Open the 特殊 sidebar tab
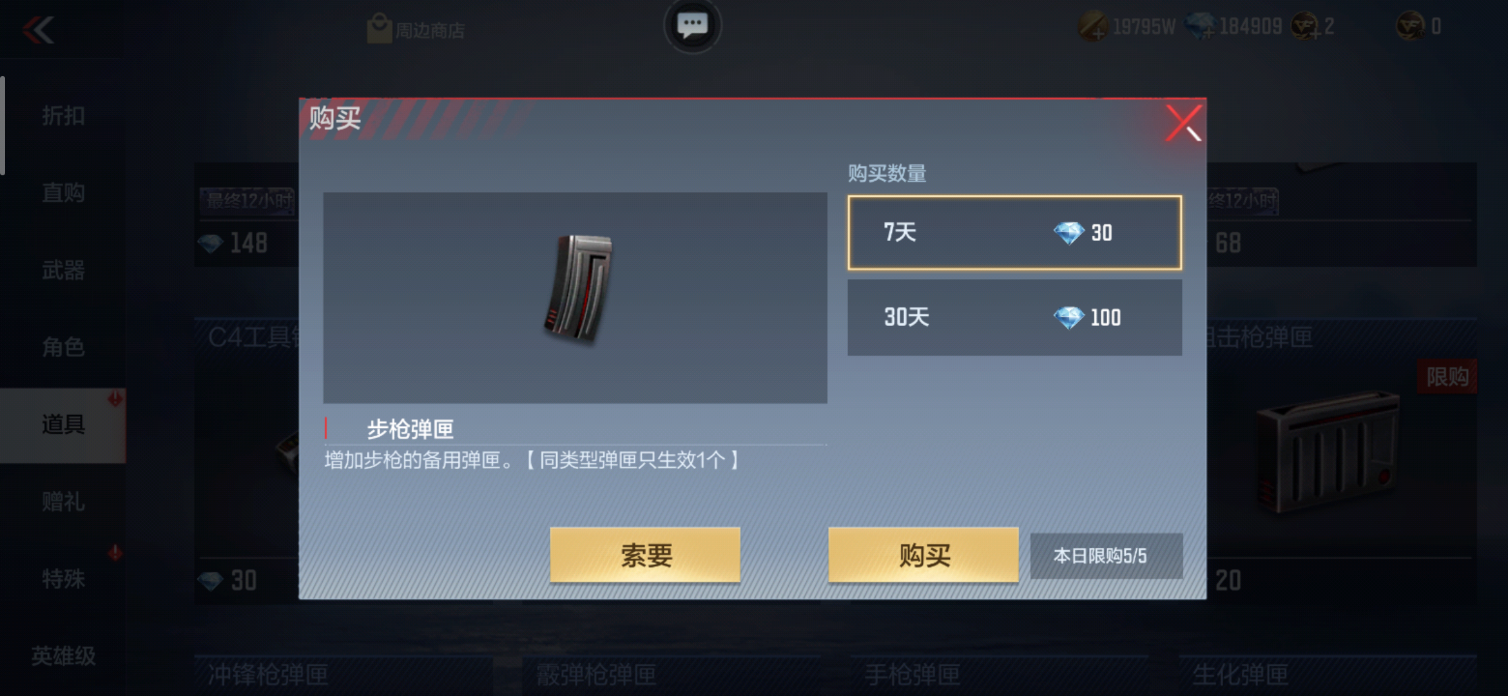The width and height of the screenshot is (1508, 696). click(x=63, y=579)
